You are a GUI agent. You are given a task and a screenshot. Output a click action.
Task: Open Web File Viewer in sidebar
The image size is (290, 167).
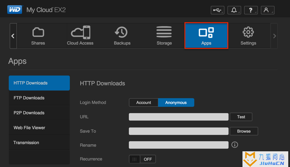point(39,128)
